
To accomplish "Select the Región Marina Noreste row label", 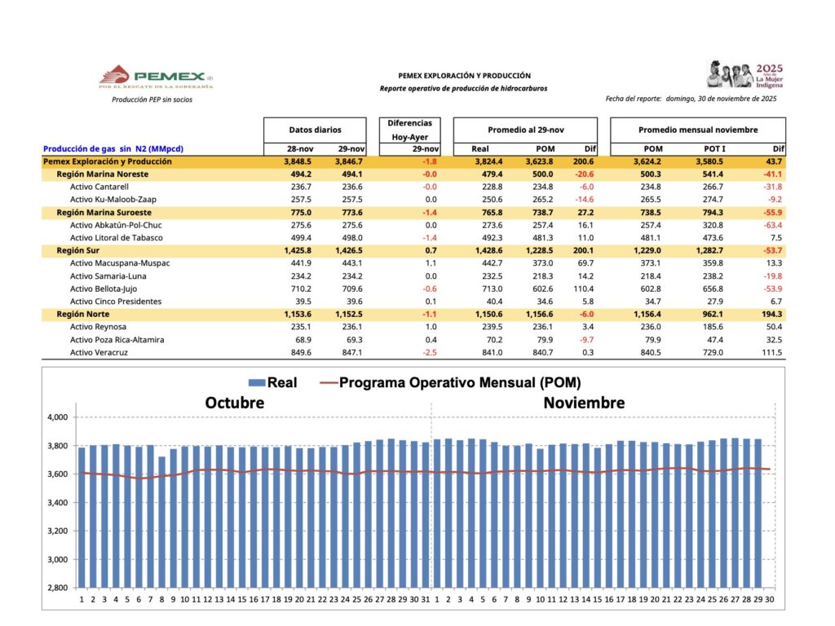I will point(102,174).
